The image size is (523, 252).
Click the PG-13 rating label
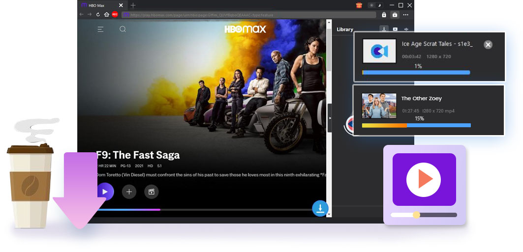pyautogui.click(x=125, y=166)
